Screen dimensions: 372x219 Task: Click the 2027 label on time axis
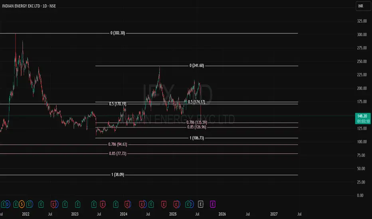(274, 214)
